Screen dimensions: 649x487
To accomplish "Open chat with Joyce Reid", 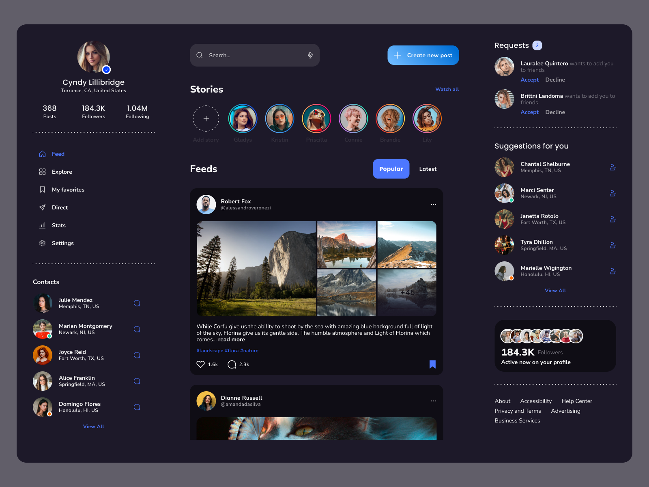I will [x=137, y=355].
